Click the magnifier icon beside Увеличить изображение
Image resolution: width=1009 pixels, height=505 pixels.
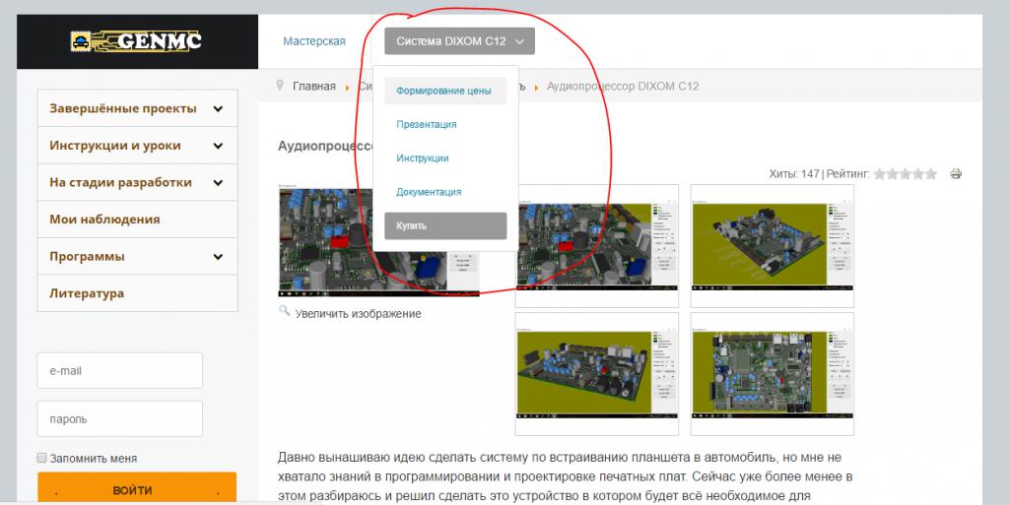[285, 312]
